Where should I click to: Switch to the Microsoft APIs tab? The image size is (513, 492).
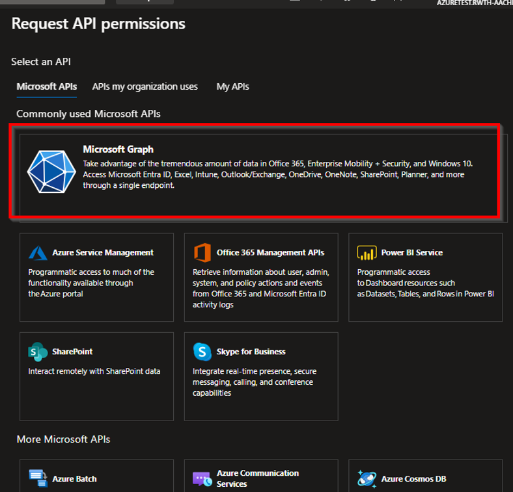(x=46, y=86)
